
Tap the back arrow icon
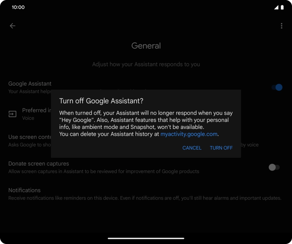(13, 26)
